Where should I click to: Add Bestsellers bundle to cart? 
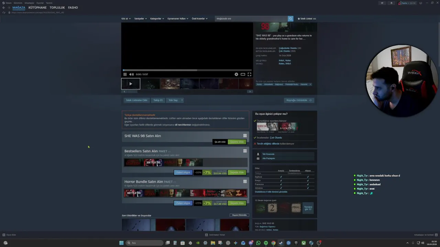237,172
